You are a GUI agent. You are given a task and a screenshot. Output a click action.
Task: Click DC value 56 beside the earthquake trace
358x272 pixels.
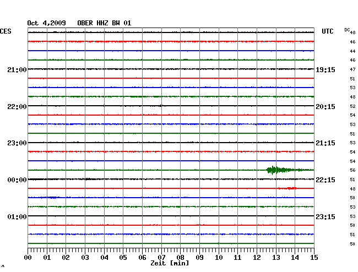click(352, 170)
